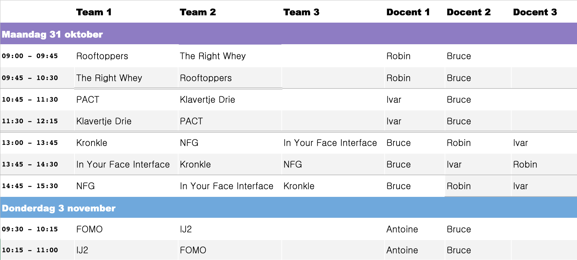This screenshot has width=577, height=260.
Task: Click Kronkle in the 13:00 row
Action: 92,143
